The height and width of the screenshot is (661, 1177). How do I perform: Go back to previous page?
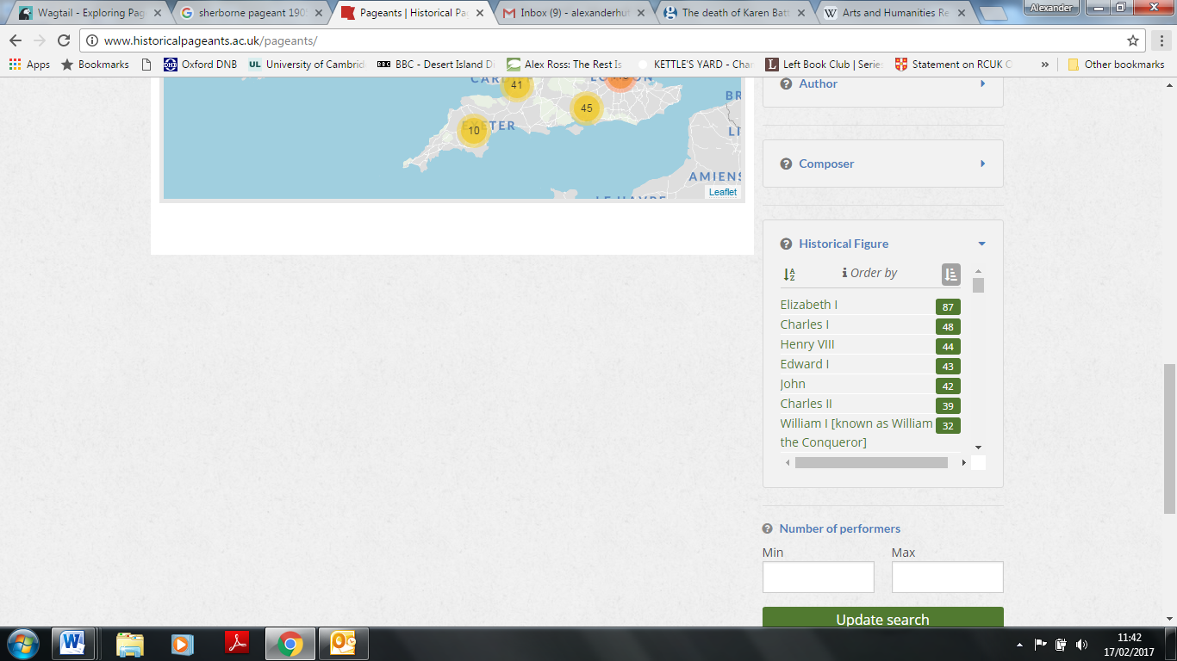click(16, 40)
